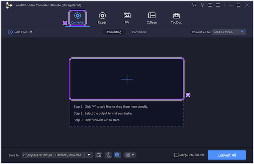Screen dimensions: 254x164
Task: Go to the Collage tab
Action: coord(152,18)
